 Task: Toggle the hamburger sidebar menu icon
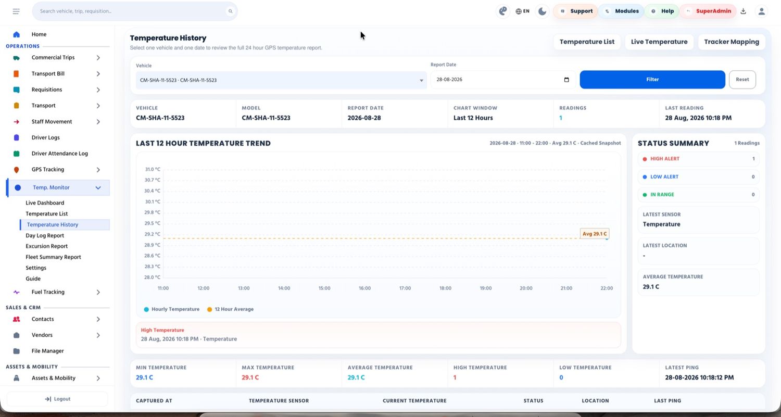(16, 11)
